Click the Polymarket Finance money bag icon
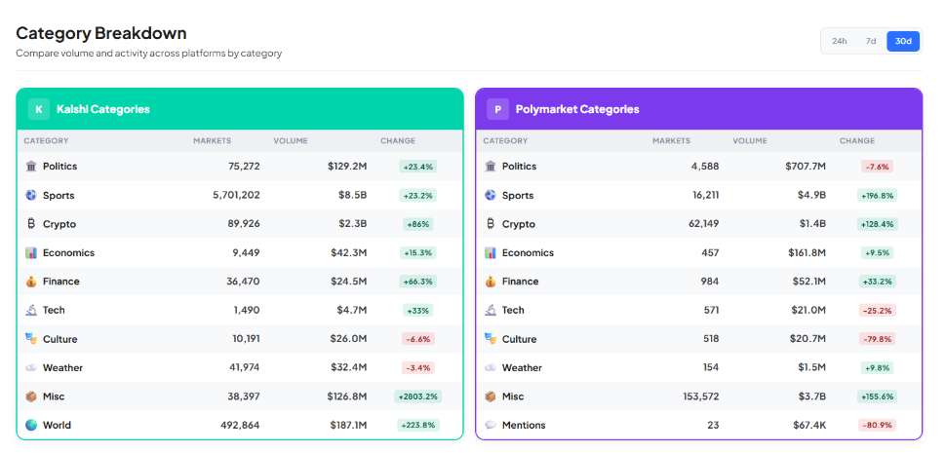This screenshot has height=453, width=945. click(491, 282)
